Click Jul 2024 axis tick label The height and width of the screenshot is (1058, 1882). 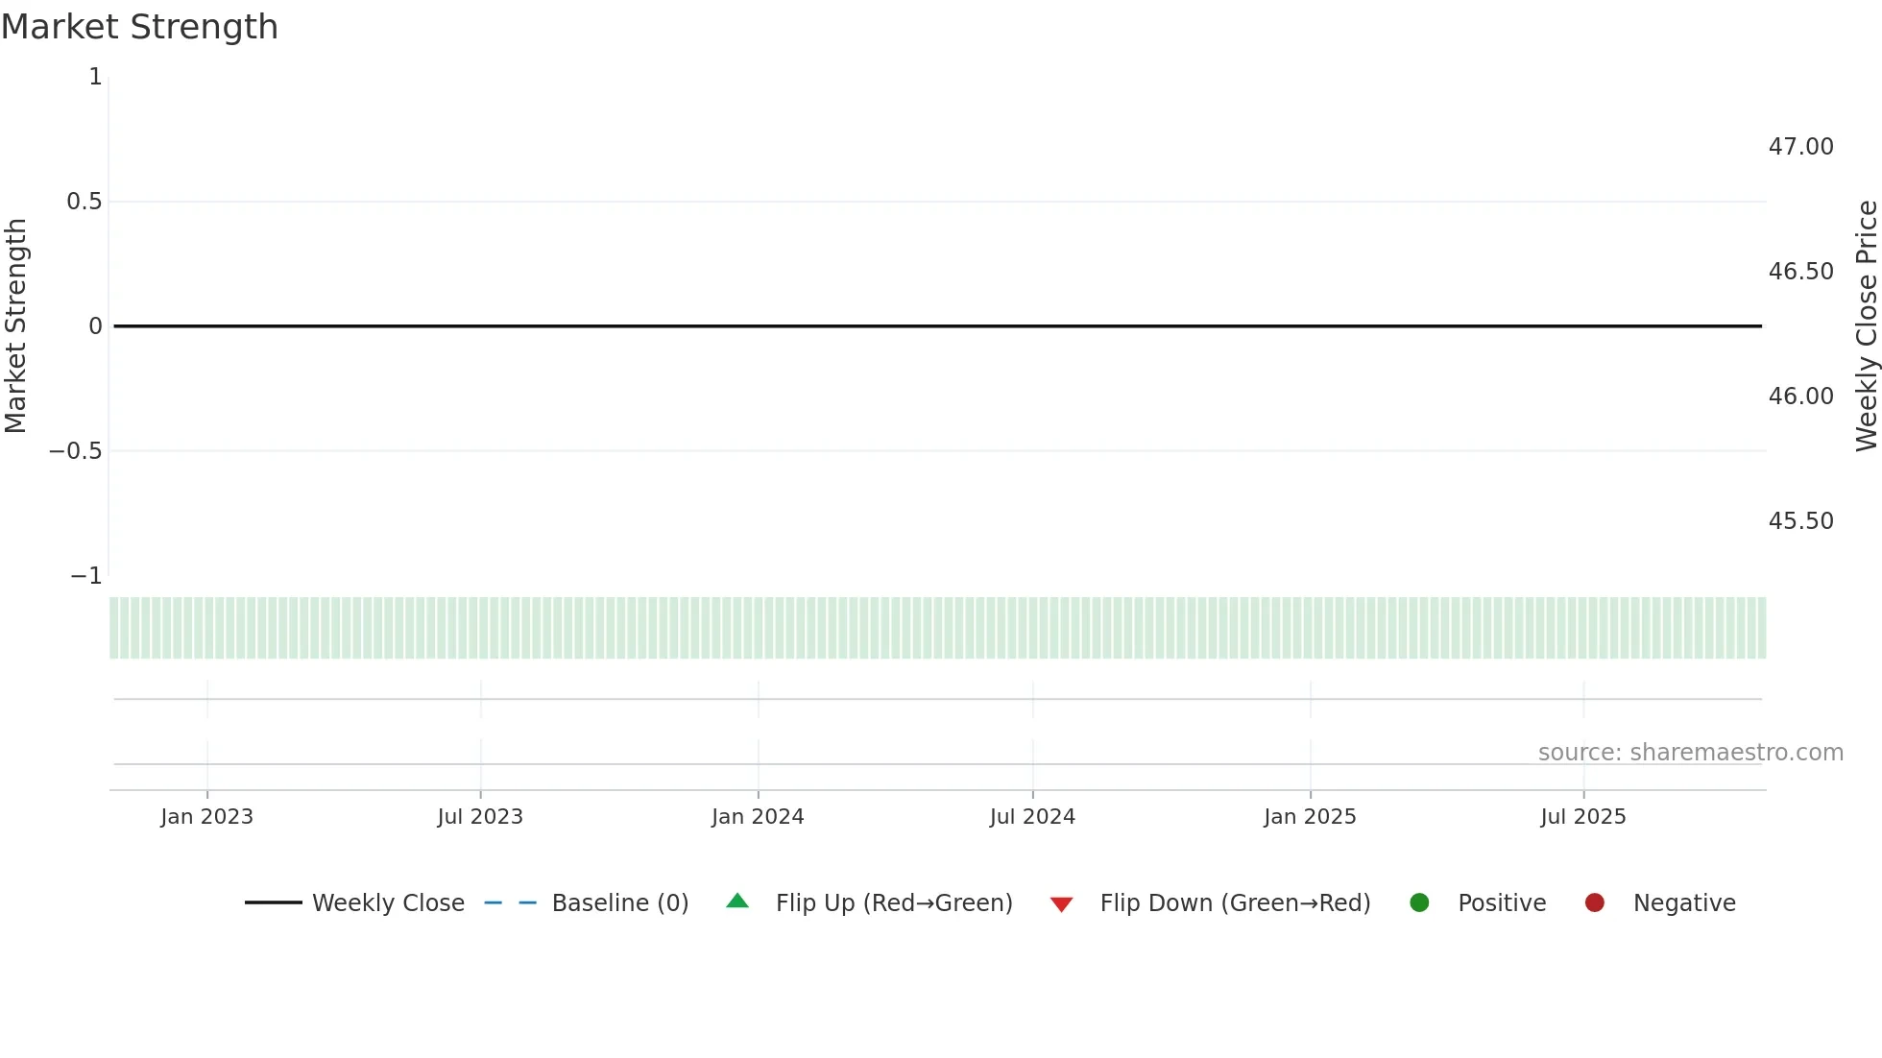click(1032, 817)
